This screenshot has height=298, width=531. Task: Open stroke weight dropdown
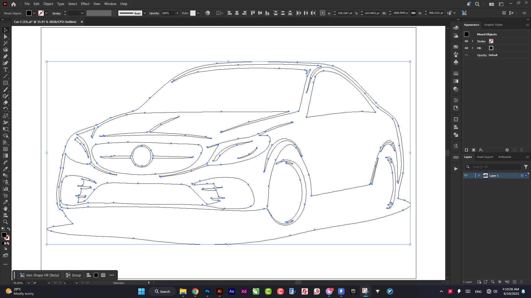point(82,13)
